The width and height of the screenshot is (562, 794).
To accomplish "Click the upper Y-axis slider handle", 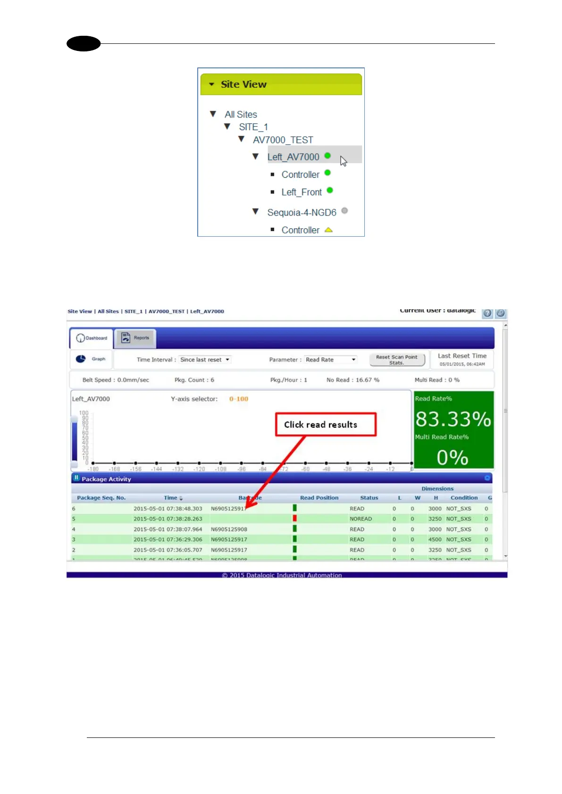I will pos(74,419).
